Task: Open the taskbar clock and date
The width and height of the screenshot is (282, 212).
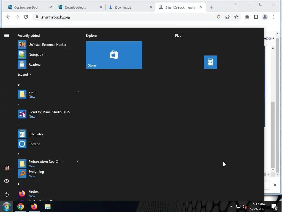Action: pyautogui.click(x=258, y=206)
